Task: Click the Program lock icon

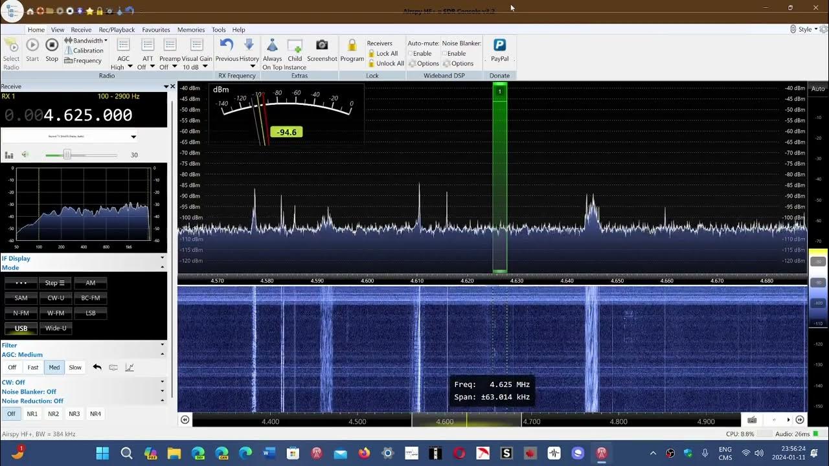Action: [352, 45]
